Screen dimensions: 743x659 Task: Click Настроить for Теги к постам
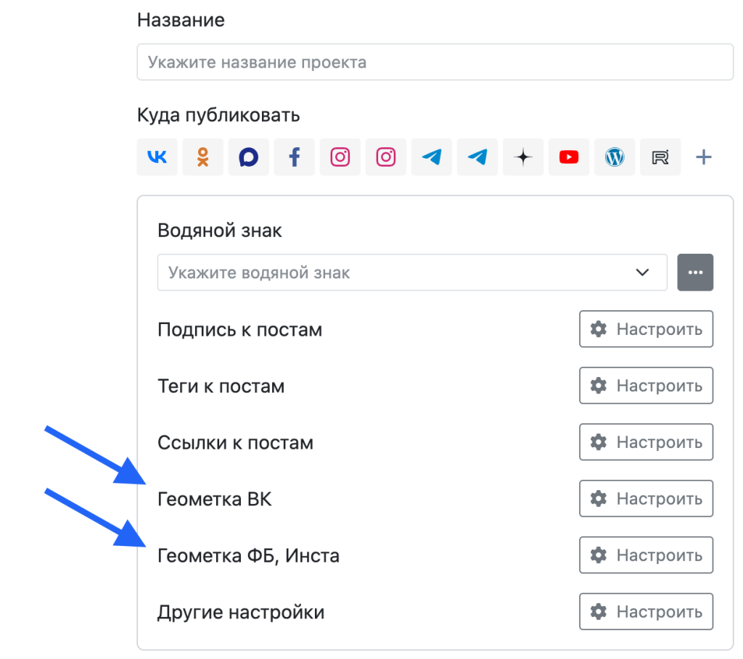646,386
